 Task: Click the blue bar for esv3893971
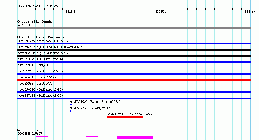134,62
